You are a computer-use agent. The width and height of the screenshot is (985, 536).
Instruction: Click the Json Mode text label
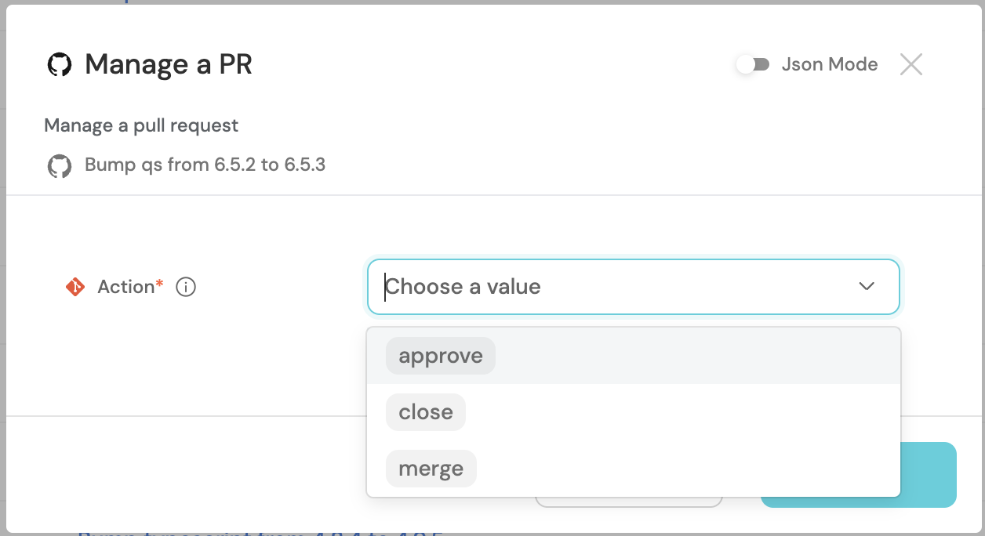(x=830, y=64)
